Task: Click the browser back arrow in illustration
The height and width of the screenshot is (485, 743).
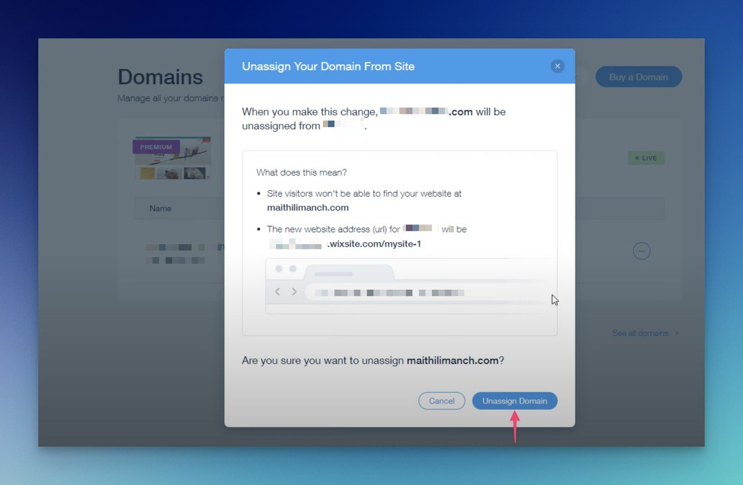Action: (x=277, y=292)
